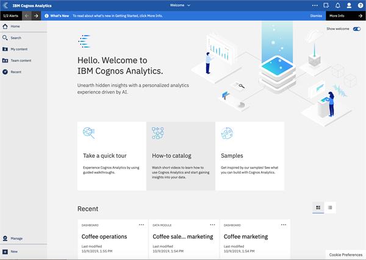Click the quick tour magnifier icon
This screenshot has height=260, width=366.
coord(89,133)
